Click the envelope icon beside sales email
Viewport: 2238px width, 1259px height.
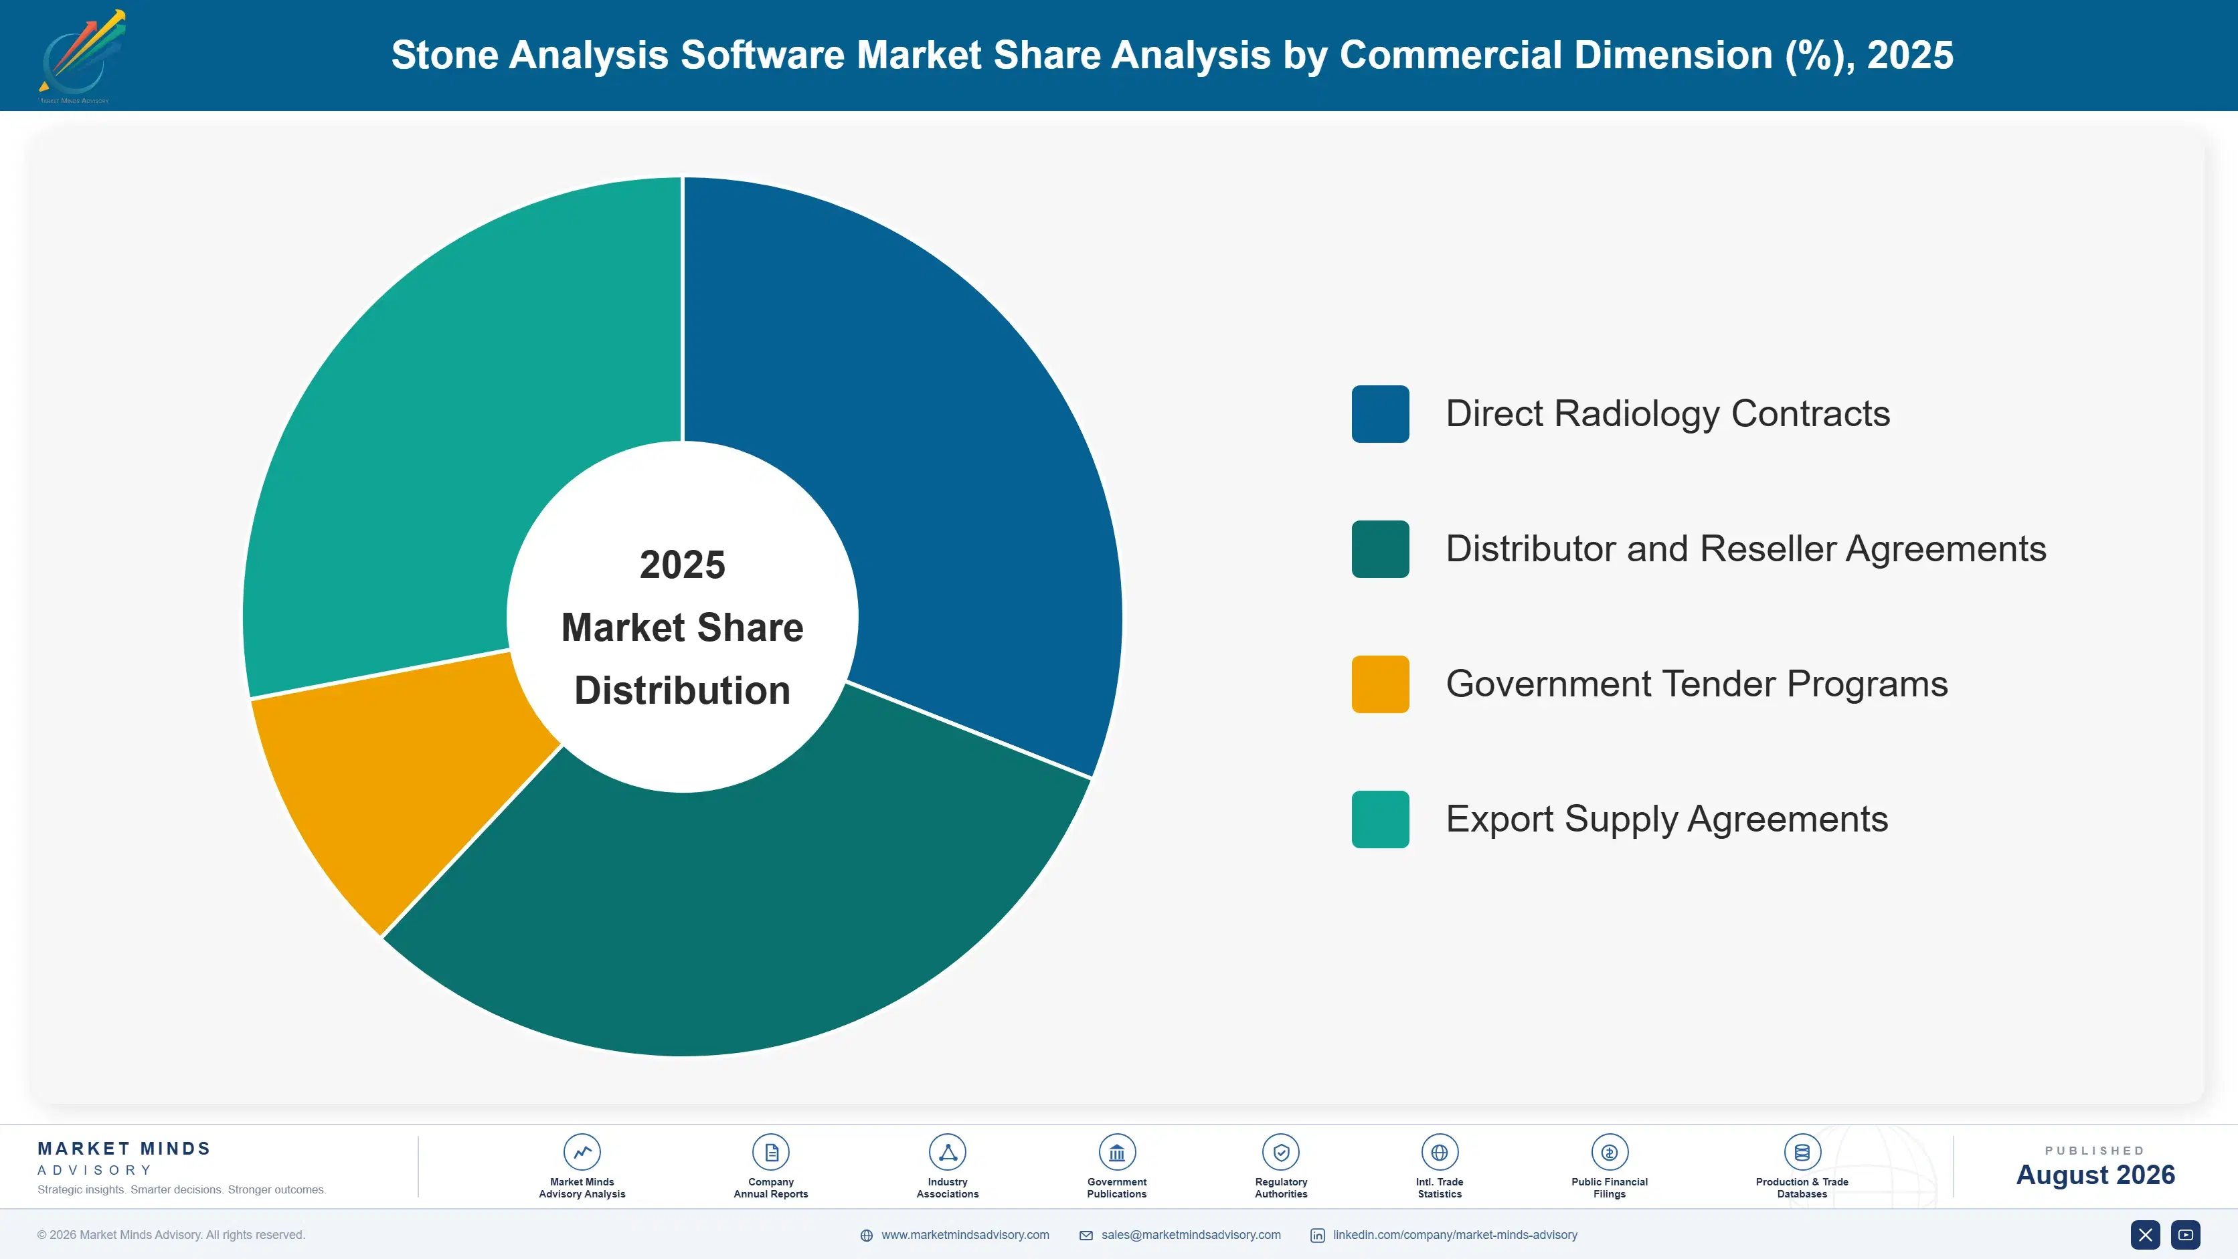pyautogui.click(x=1086, y=1236)
